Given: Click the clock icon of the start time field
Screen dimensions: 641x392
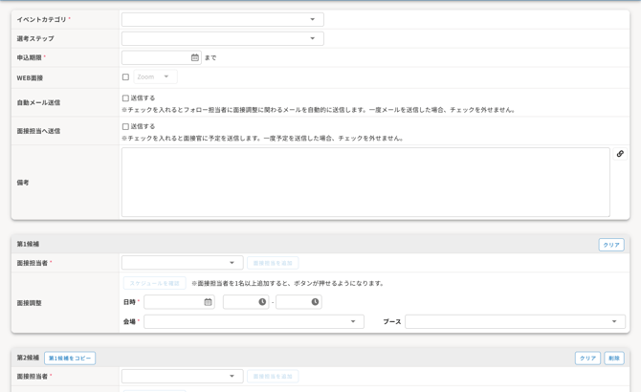Looking at the screenshot, I should point(262,302).
